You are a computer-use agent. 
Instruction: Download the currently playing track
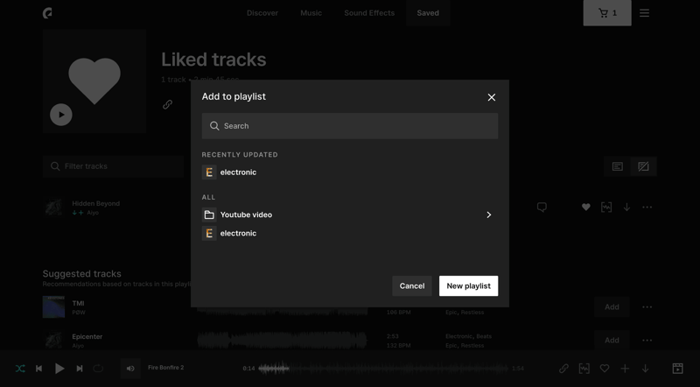(645, 369)
